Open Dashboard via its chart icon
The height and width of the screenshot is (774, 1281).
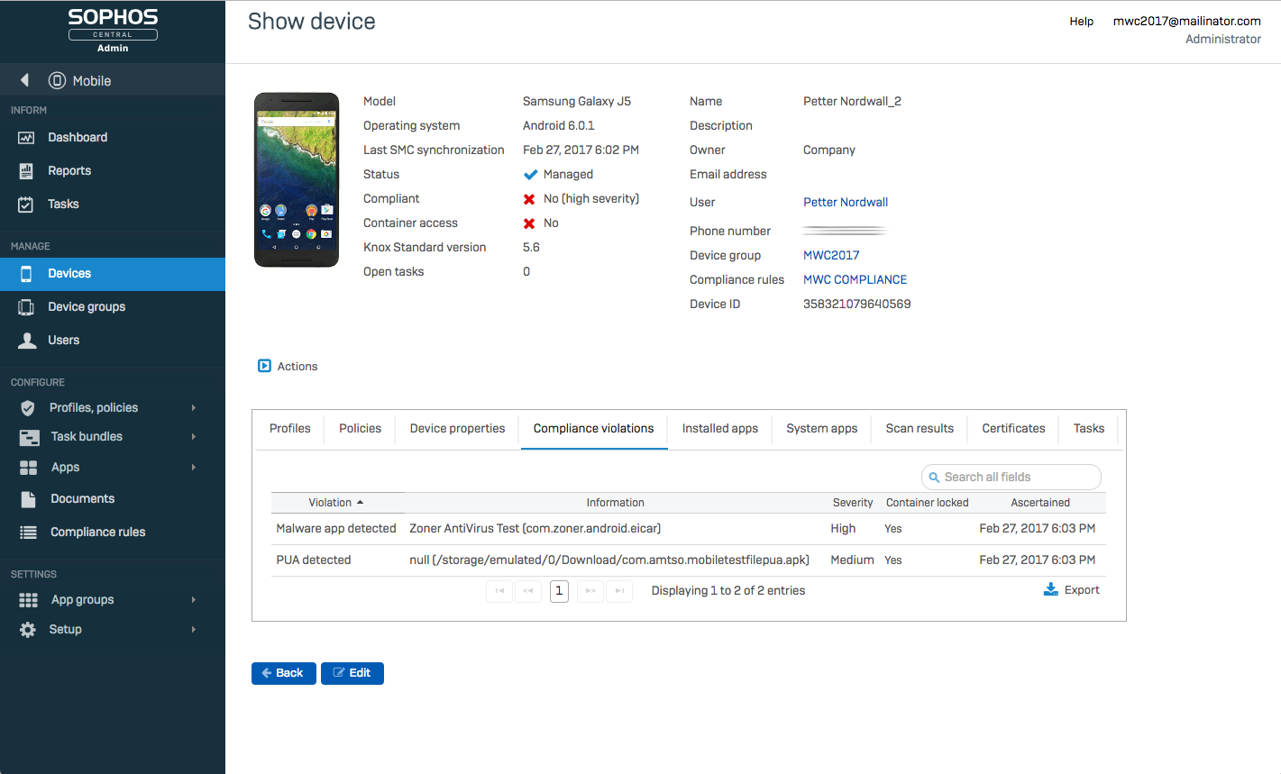26,138
